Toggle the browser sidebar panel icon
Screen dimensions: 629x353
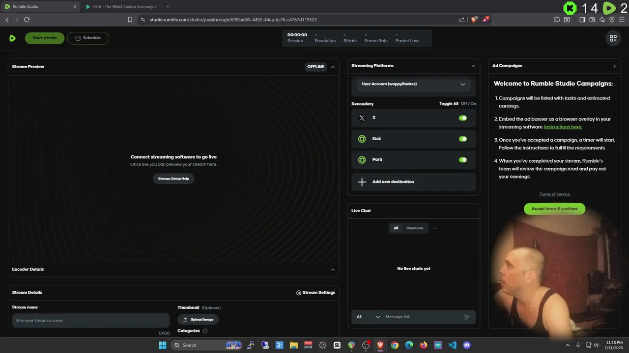[582, 20]
